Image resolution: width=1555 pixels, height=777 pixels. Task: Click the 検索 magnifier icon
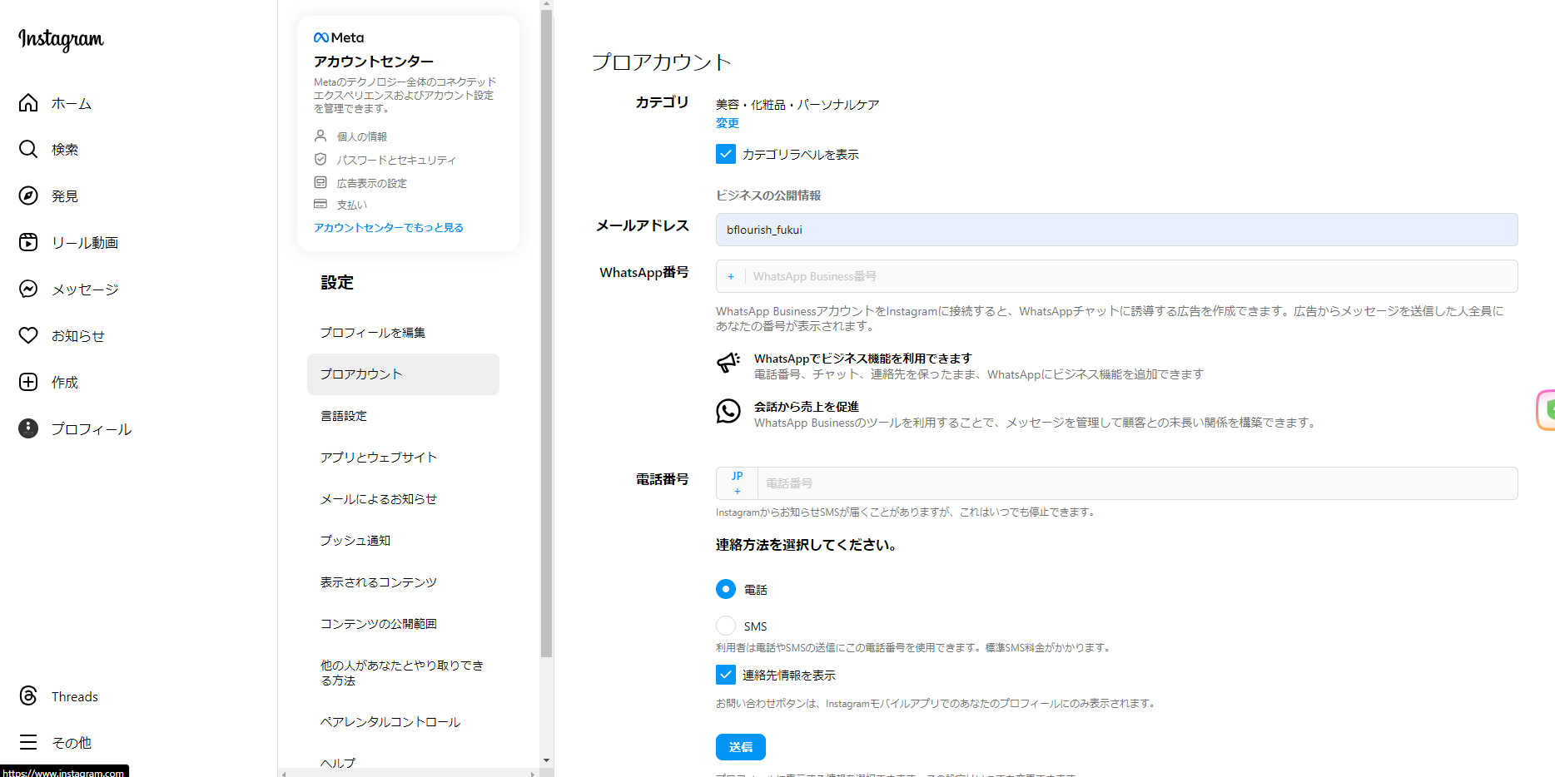tap(28, 149)
